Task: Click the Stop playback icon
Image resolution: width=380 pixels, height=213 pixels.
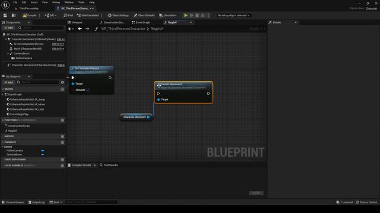Action: coord(197,15)
